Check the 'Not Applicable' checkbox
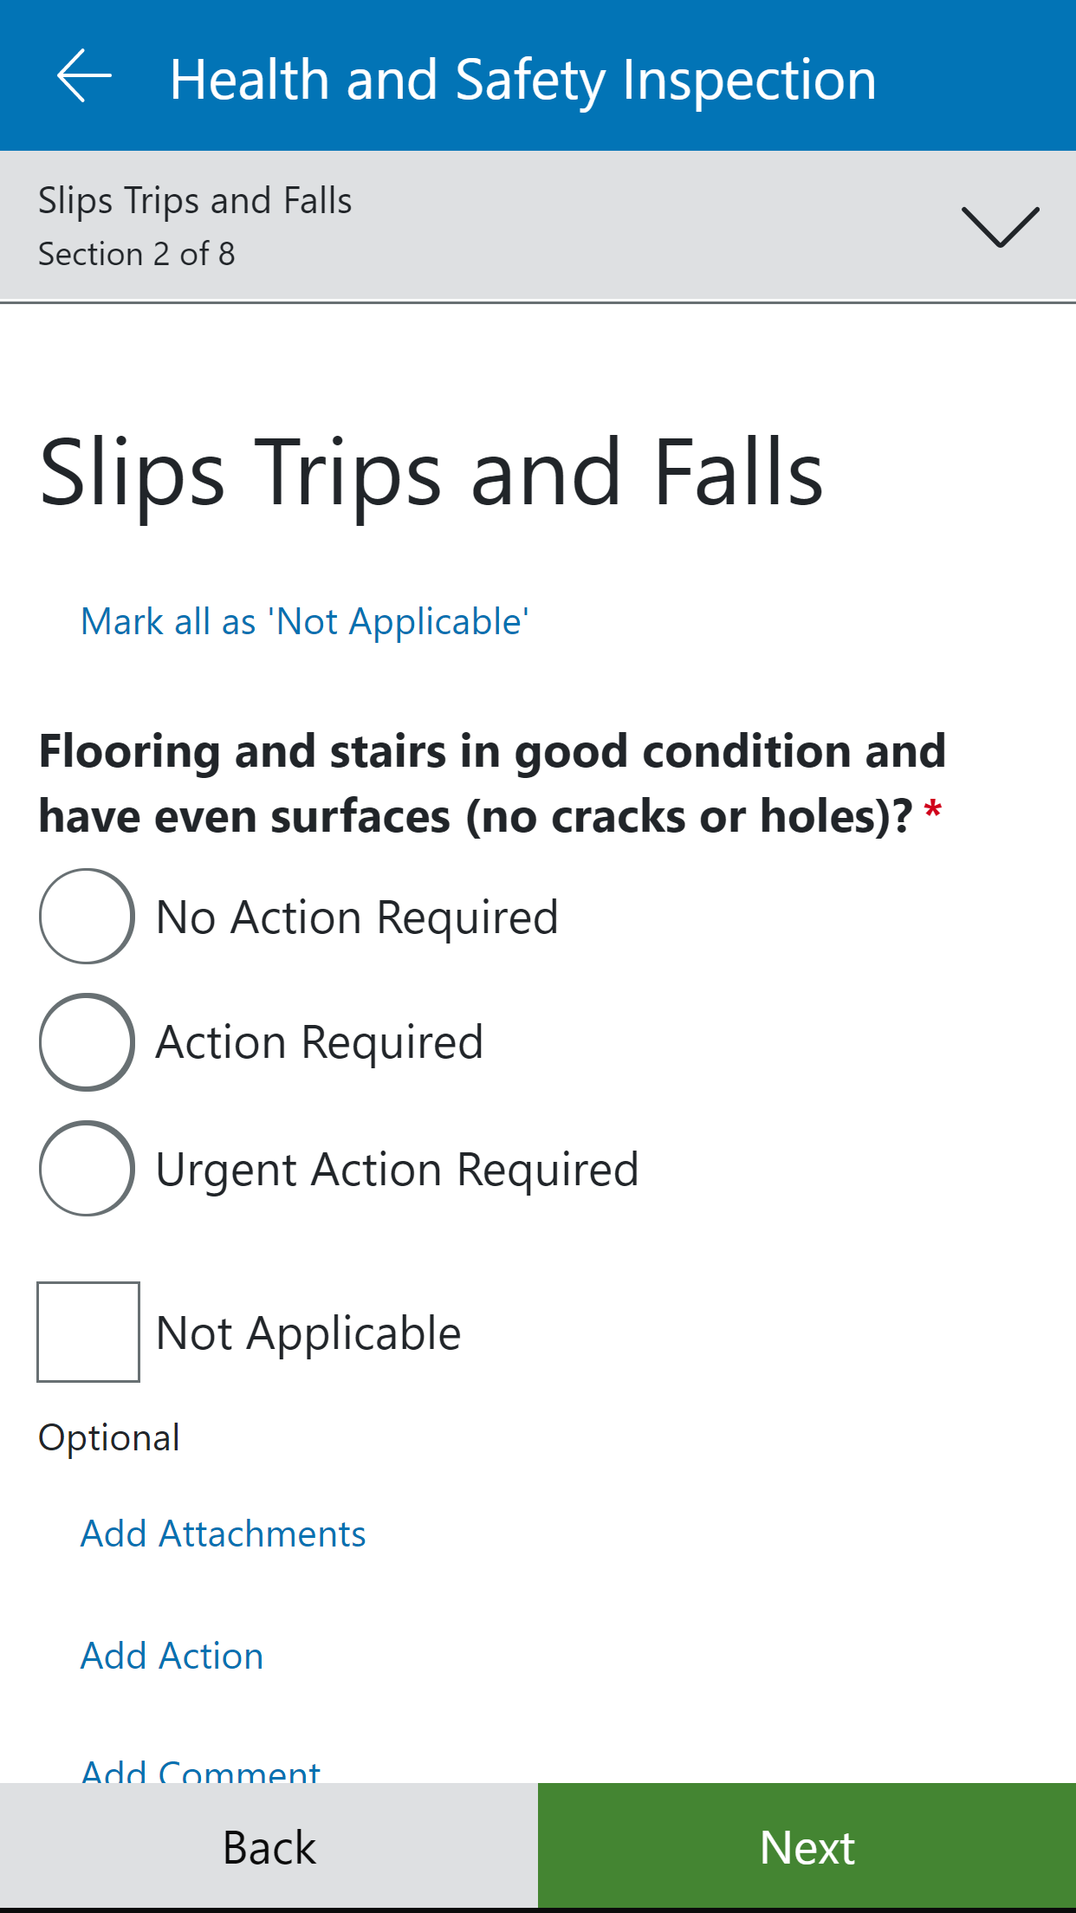This screenshot has height=1913, width=1076. [88, 1332]
